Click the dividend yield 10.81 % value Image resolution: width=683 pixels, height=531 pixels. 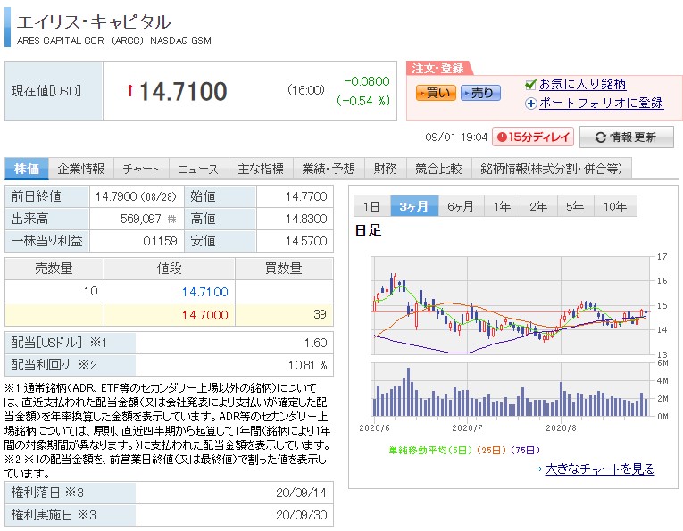[307, 365]
